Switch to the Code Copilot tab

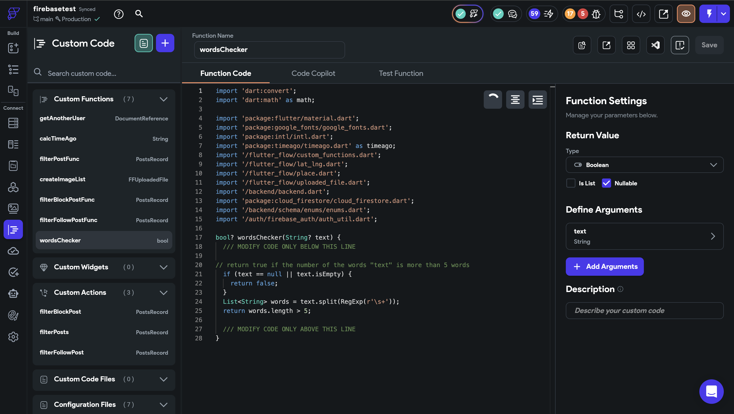pyautogui.click(x=313, y=74)
